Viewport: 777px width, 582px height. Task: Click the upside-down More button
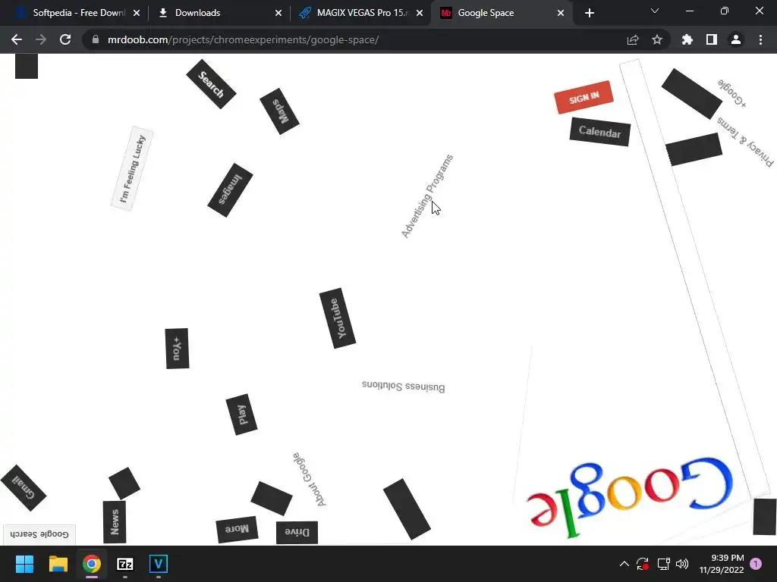click(237, 529)
